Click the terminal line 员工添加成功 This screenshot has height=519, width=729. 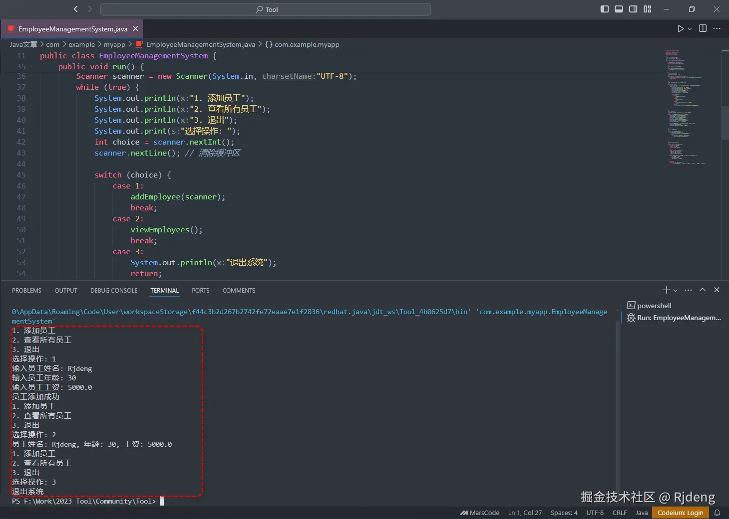point(35,397)
